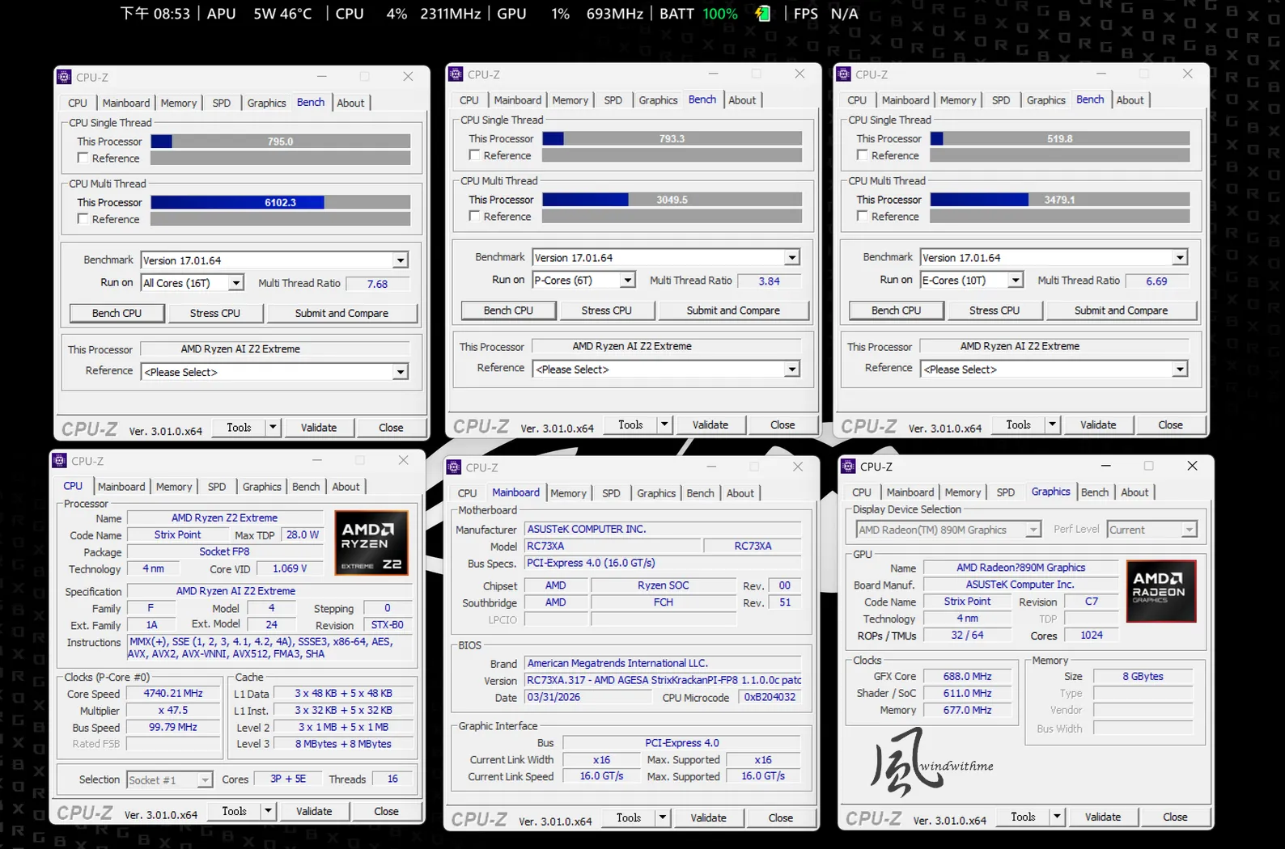The height and width of the screenshot is (849, 1285).
Task: Expand the AMD Radeon(TM) 890M Graphics device dropdown
Action: pyautogui.click(x=948, y=530)
